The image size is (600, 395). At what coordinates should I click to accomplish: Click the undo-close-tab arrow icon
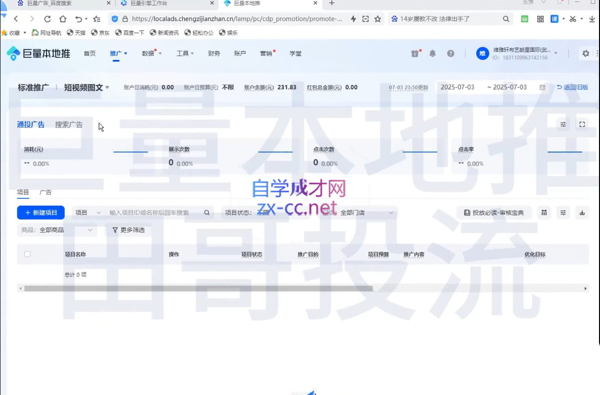tap(78, 19)
